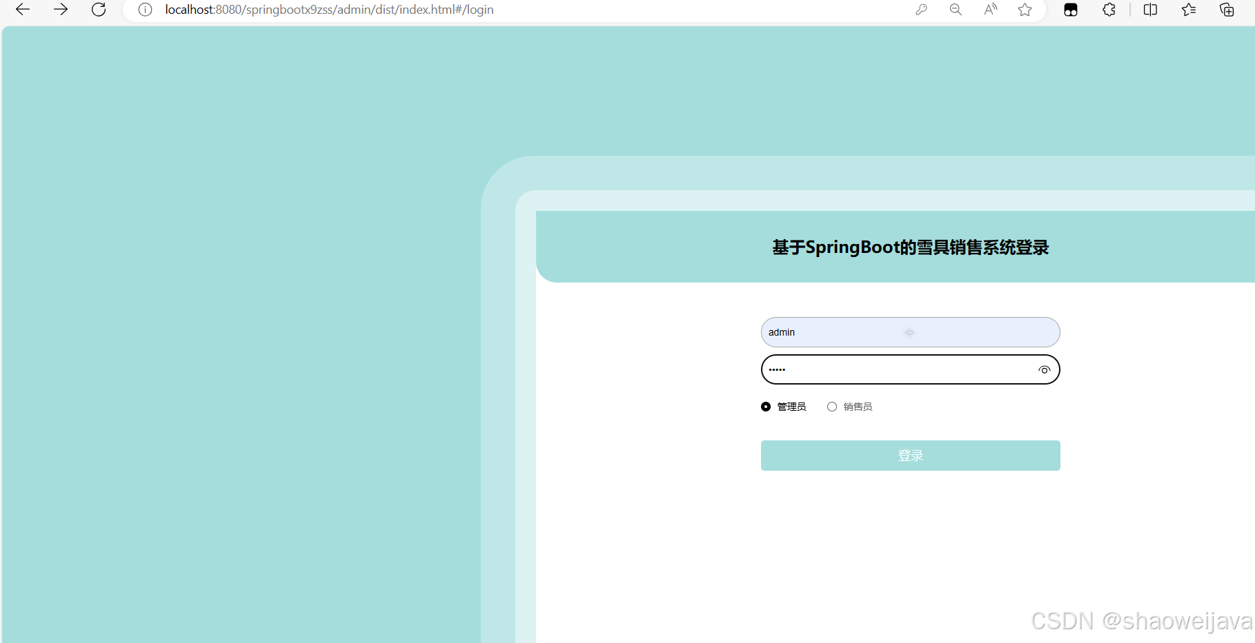View site information icon
The height and width of the screenshot is (643, 1255).
pos(145,10)
